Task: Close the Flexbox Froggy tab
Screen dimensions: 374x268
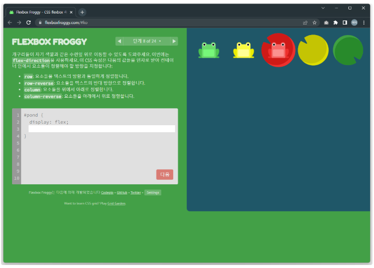Action: (x=71, y=13)
